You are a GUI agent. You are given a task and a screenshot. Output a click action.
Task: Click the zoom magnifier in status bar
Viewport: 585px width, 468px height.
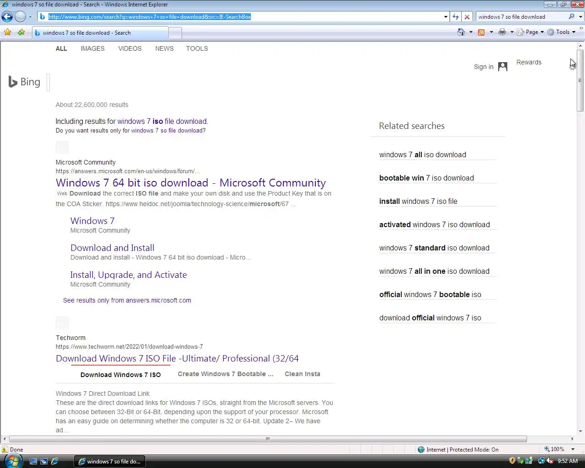pos(547,449)
